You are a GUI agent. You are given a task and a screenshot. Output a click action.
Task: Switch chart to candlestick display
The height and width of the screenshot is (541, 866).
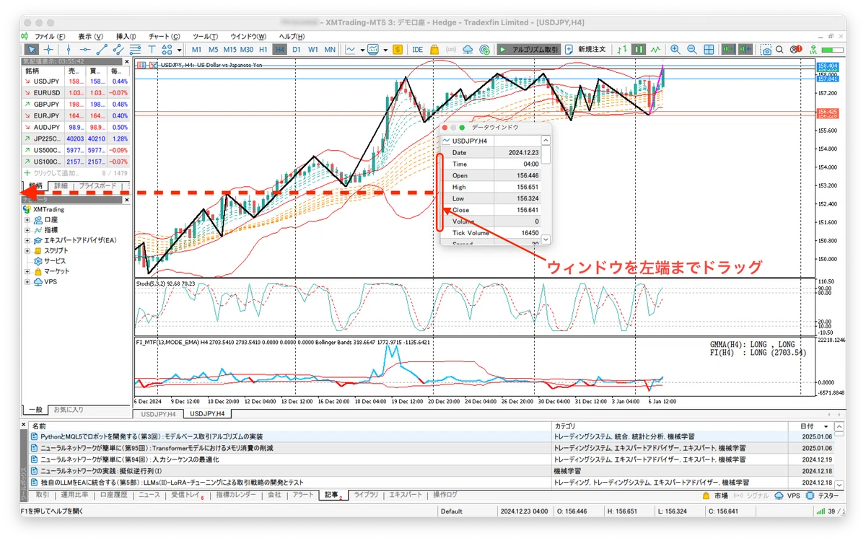pos(639,49)
